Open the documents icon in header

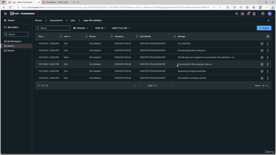pos(254,14)
